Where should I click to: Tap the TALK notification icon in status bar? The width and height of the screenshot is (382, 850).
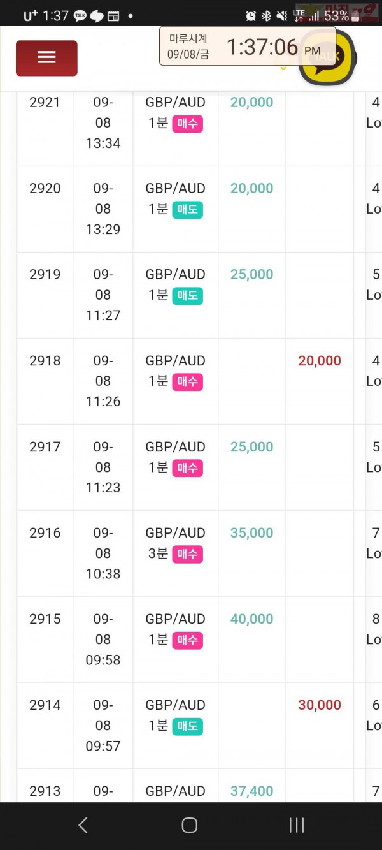(80, 17)
